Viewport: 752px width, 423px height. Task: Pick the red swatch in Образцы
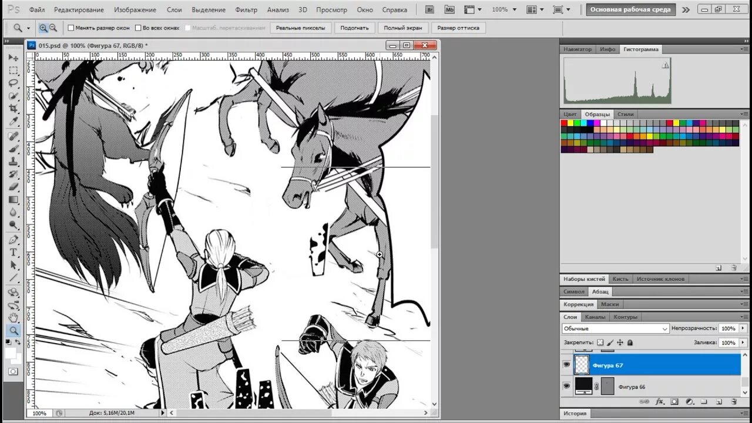point(564,123)
